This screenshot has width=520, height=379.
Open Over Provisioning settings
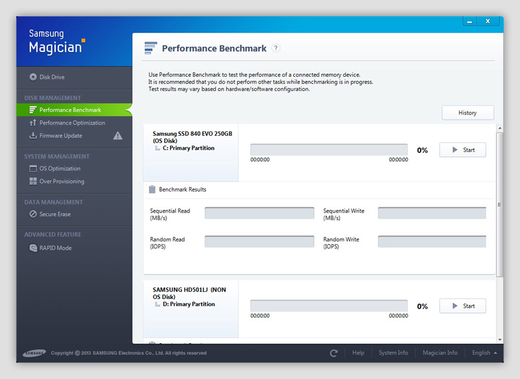[74, 181]
